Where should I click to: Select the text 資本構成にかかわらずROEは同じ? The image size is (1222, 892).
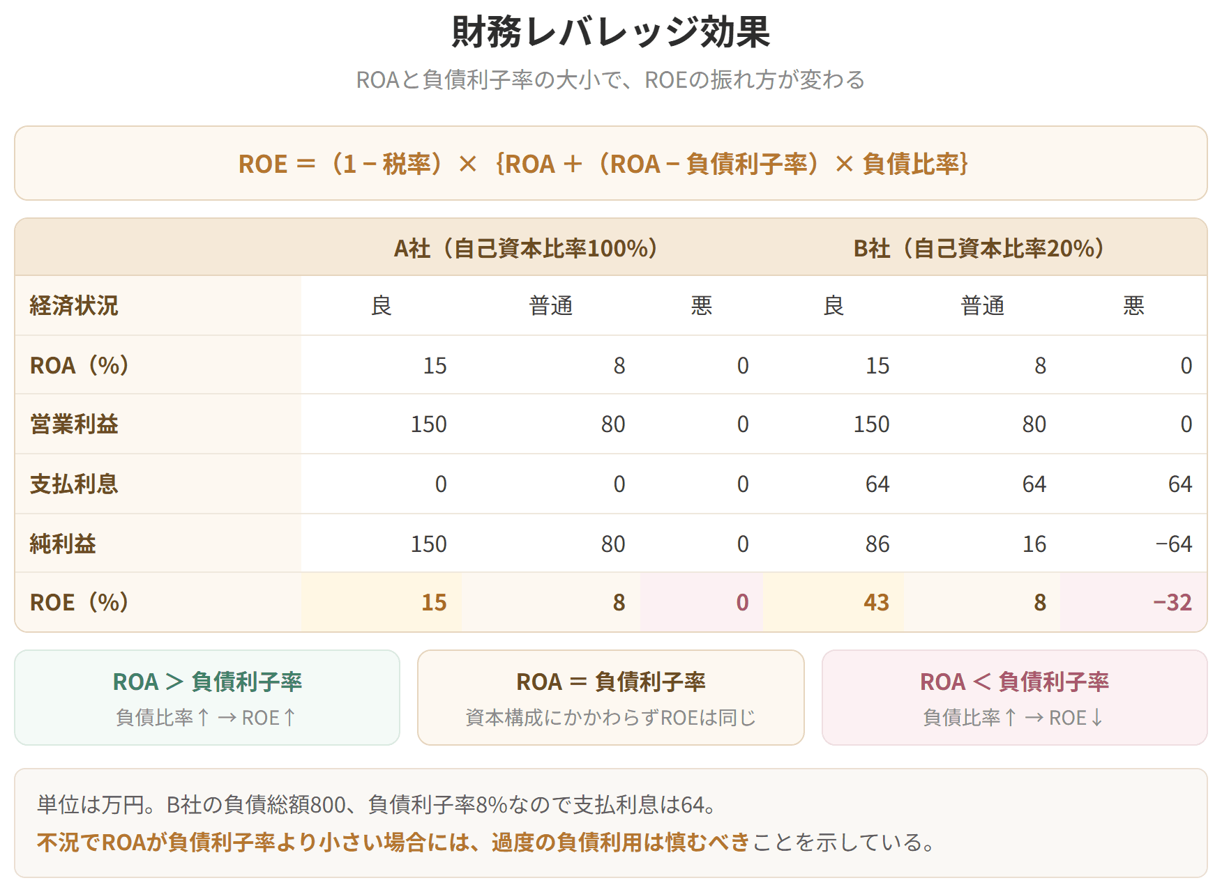click(611, 718)
